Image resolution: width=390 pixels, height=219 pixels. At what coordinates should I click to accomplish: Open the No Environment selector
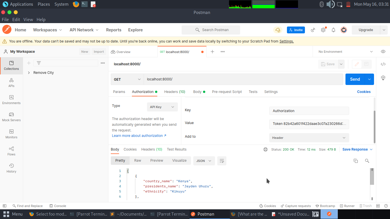tap(343, 51)
